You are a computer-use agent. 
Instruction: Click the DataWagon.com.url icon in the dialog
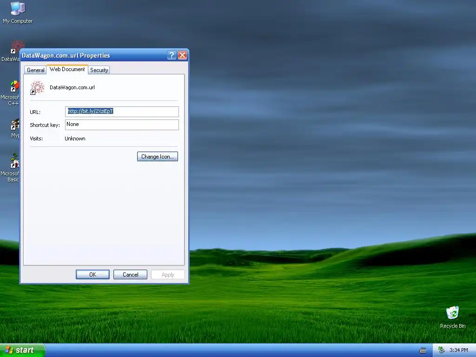[x=37, y=87]
